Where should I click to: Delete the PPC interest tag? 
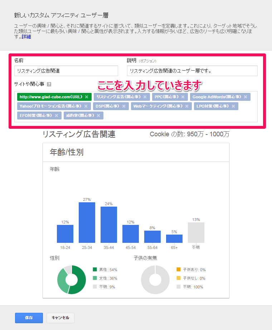coord(183,97)
